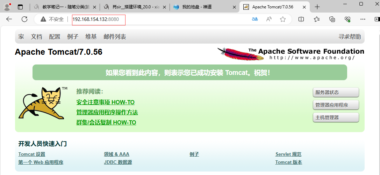Start the read aloud icon

(x=269, y=19)
